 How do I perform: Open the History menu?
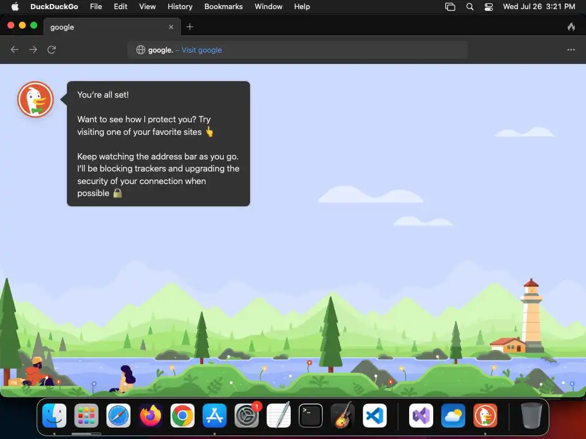click(x=180, y=7)
